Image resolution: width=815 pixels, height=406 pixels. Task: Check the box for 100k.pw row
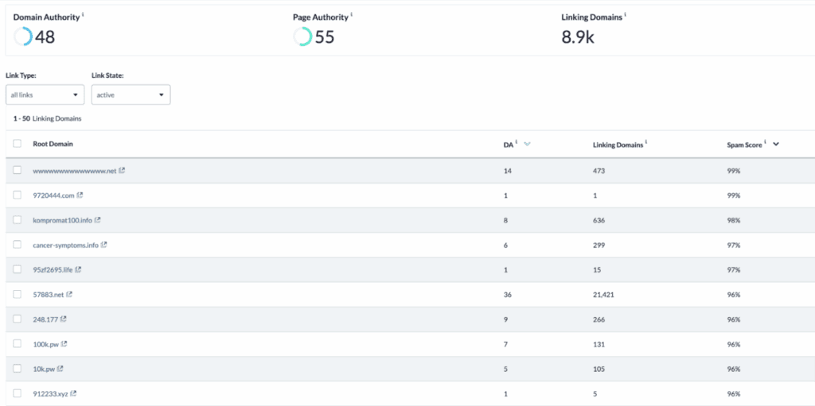18,344
